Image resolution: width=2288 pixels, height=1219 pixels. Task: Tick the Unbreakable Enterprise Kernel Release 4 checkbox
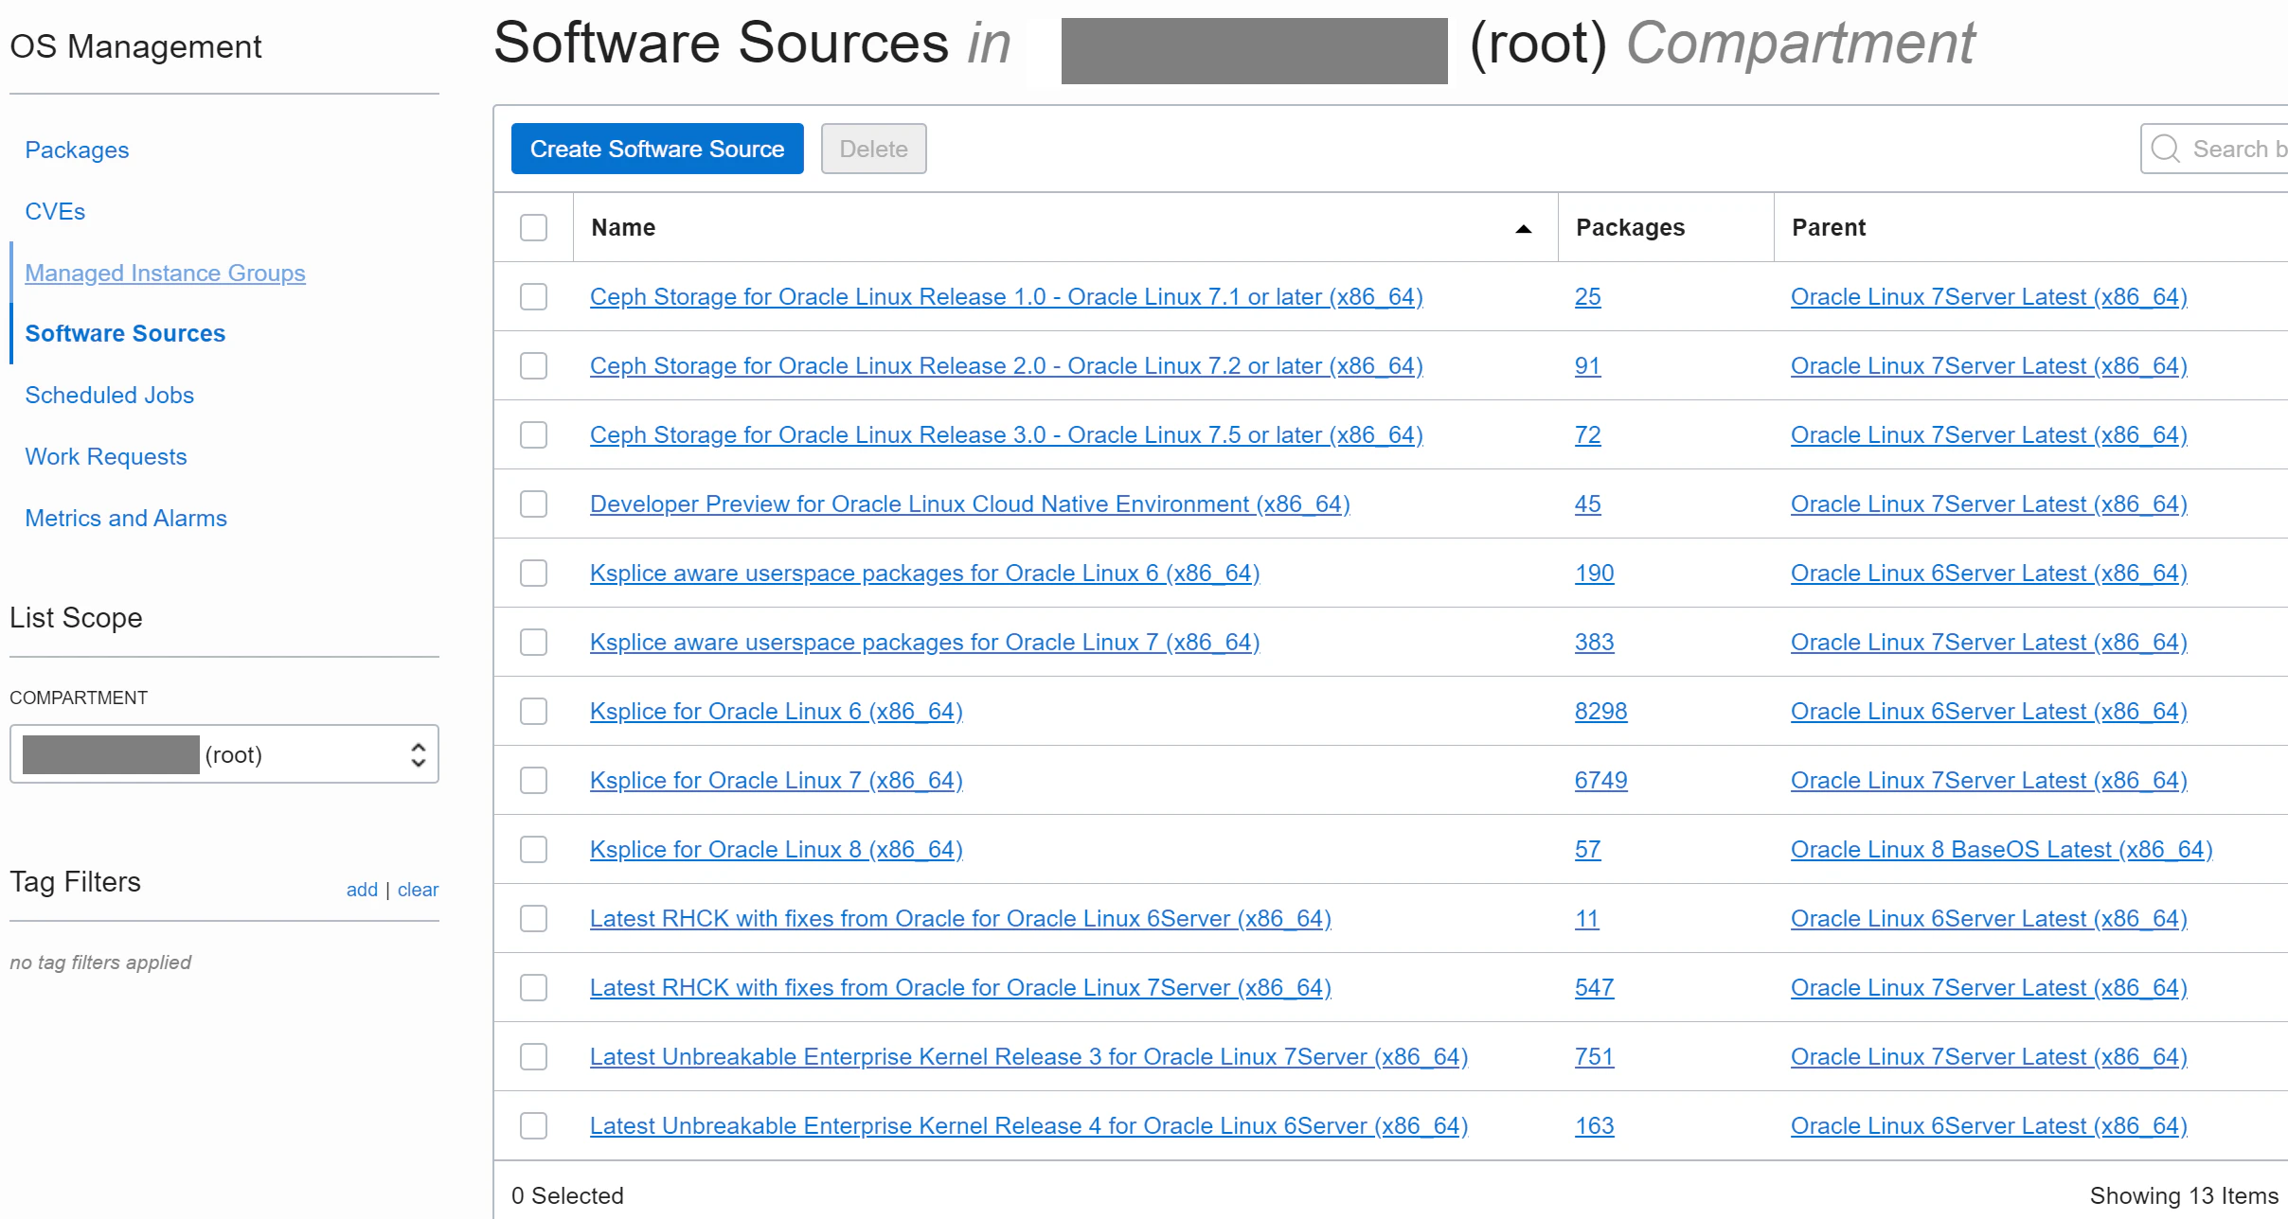(533, 1125)
